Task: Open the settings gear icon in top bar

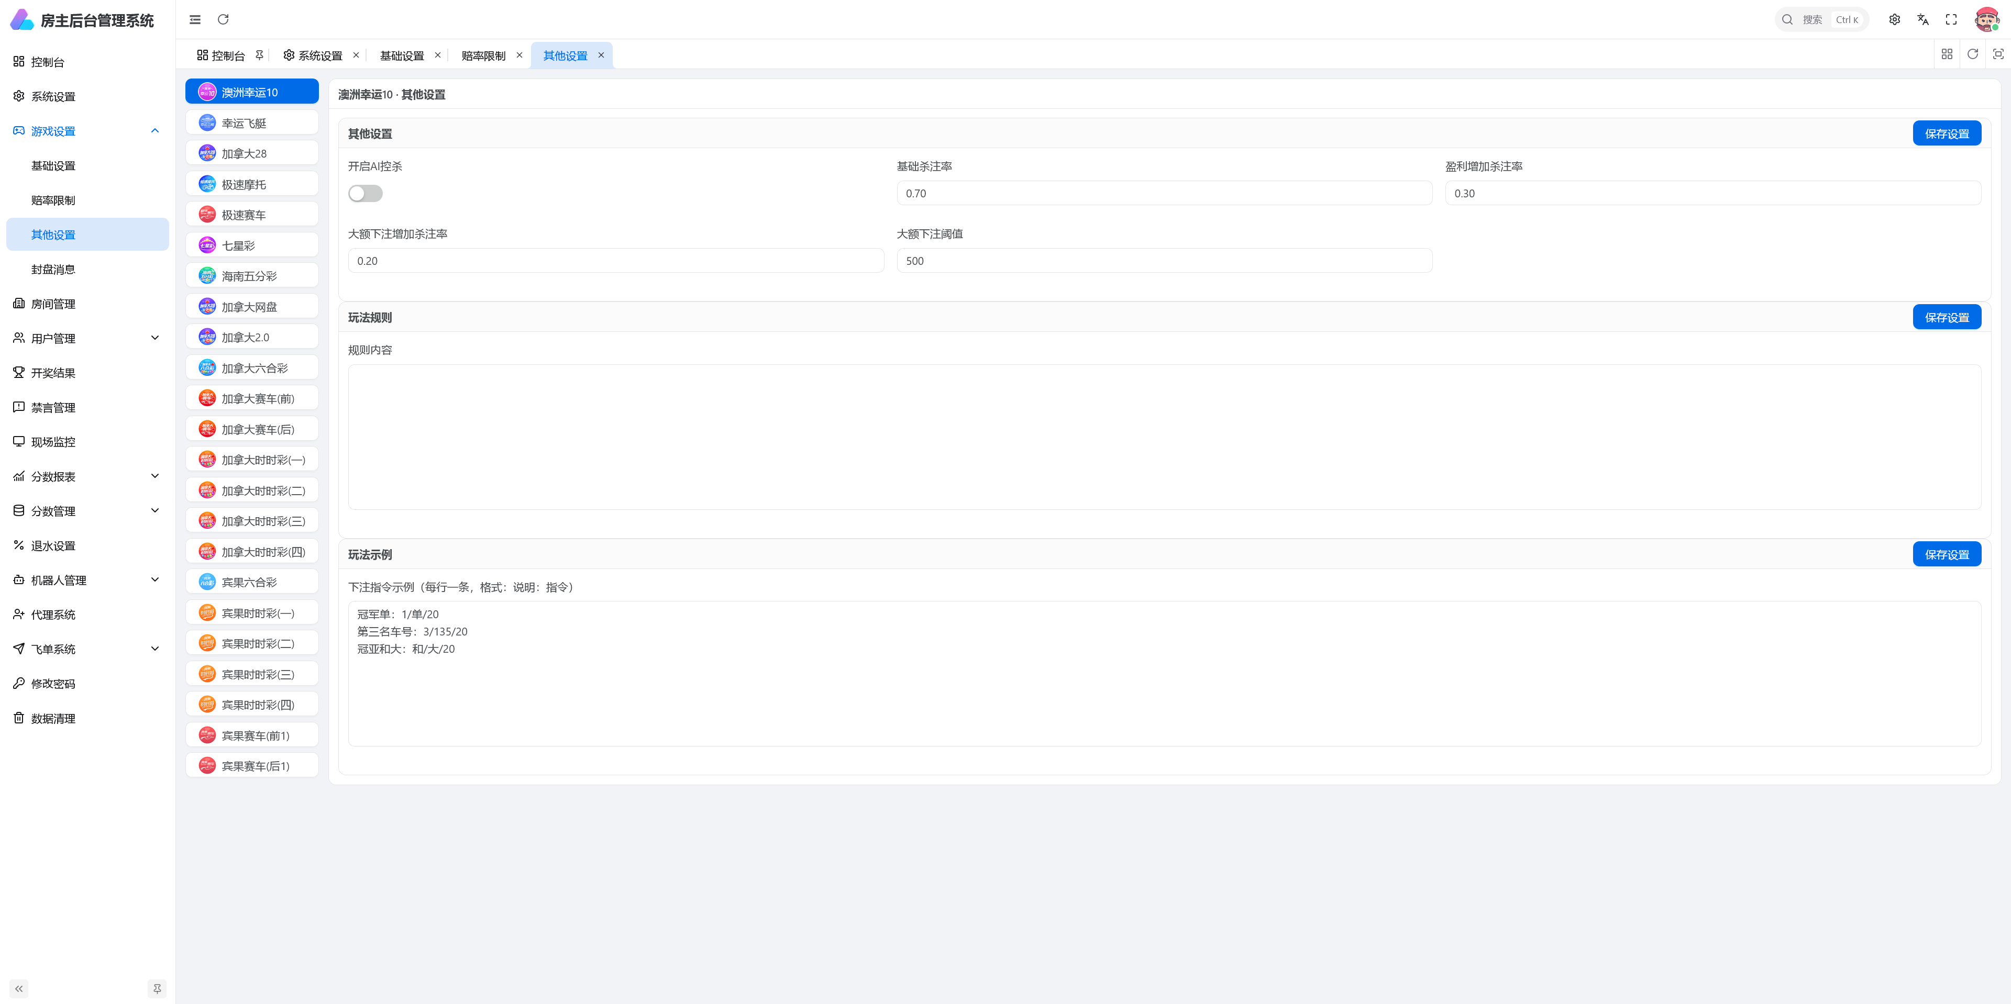Action: [x=1895, y=19]
